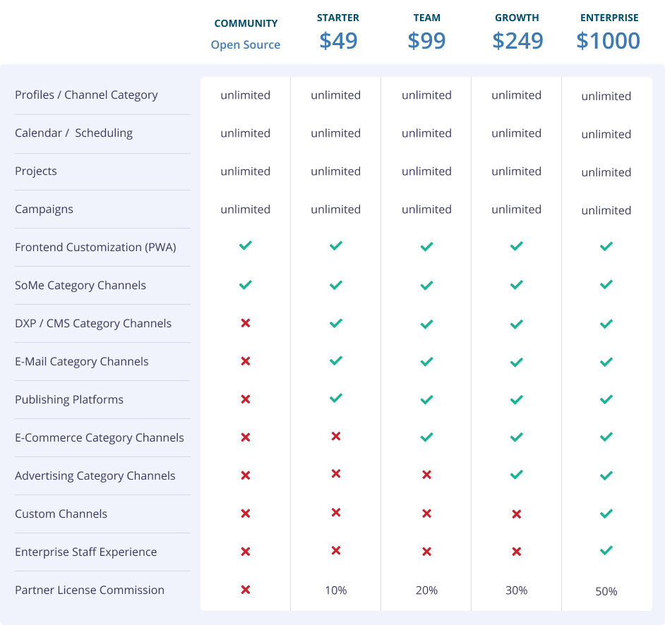The height and width of the screenshot is (625, 665).
Task: Click the Calendar / Scheduling feature label
Action: (73, 133)
